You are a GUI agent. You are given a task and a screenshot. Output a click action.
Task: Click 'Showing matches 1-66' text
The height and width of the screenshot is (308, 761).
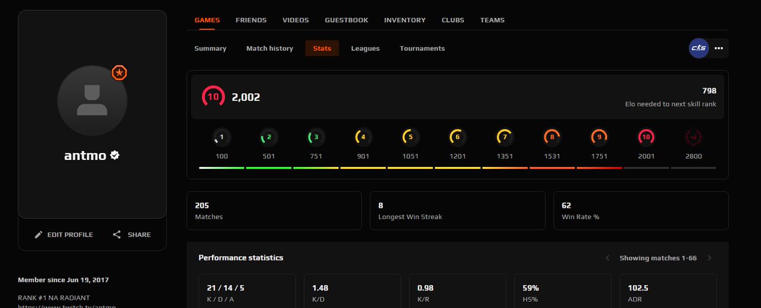658,258
